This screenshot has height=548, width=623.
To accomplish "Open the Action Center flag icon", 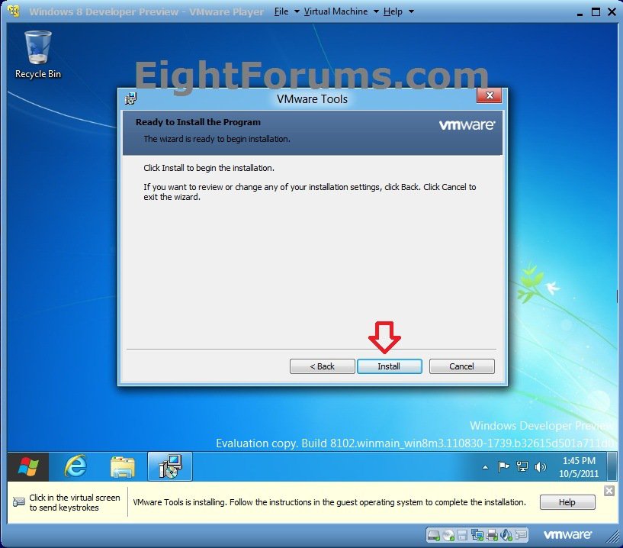I will [503, 467].
